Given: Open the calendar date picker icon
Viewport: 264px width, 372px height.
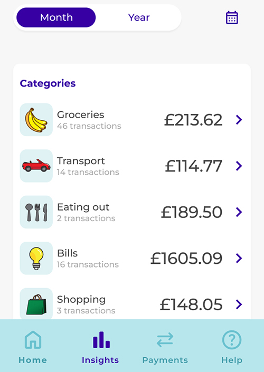Looking at the screenshot, I should coord(232,17).
